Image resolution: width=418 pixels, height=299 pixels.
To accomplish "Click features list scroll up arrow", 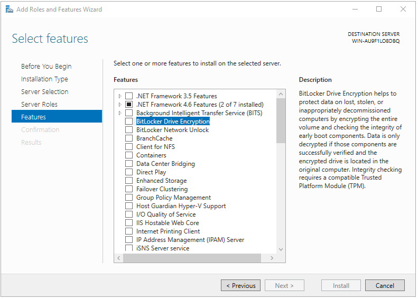I will [281, 94].
